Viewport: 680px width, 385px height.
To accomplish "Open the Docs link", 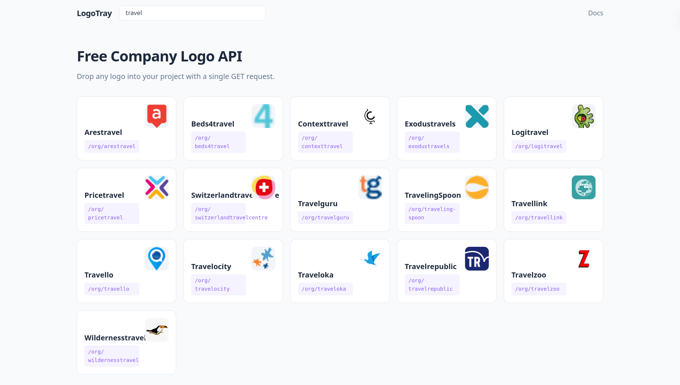I will point(596,13).
